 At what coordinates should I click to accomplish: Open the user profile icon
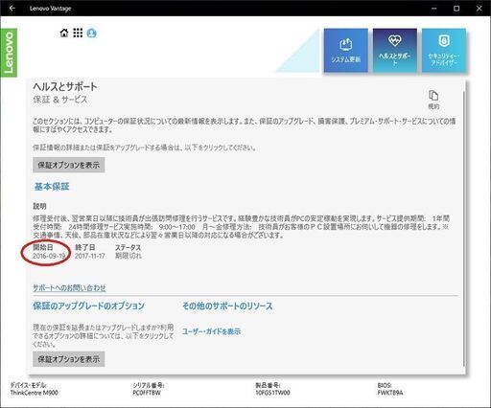point(91,33)
